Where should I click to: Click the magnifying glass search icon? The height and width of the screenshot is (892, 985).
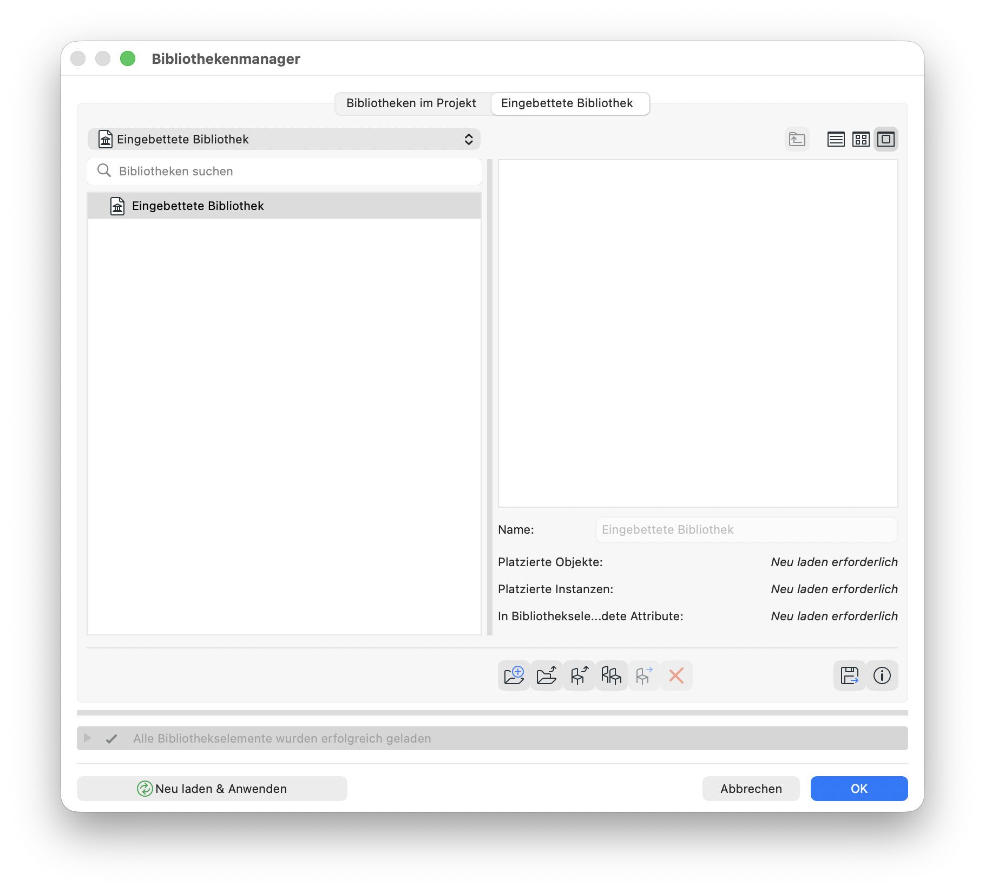pyautogui.click(x=104, y=171)
